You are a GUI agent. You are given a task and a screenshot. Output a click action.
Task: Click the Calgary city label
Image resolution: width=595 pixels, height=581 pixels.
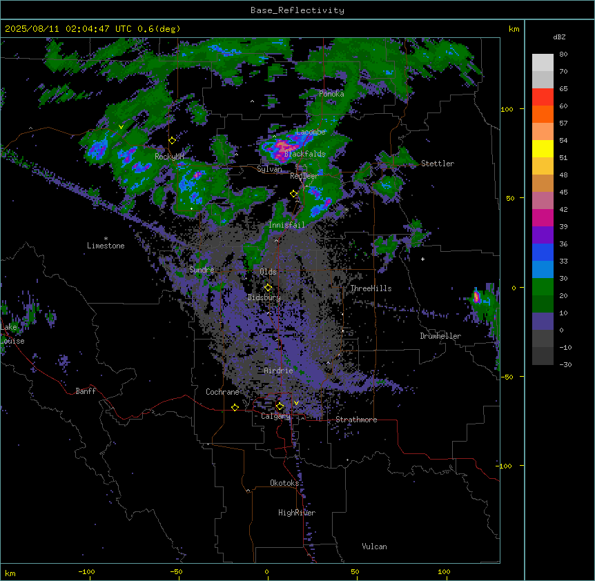(275, 416)
